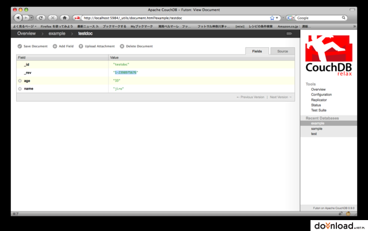Click the Google search input field
Viewport: 368px width, 231px height.
[318, 18]
